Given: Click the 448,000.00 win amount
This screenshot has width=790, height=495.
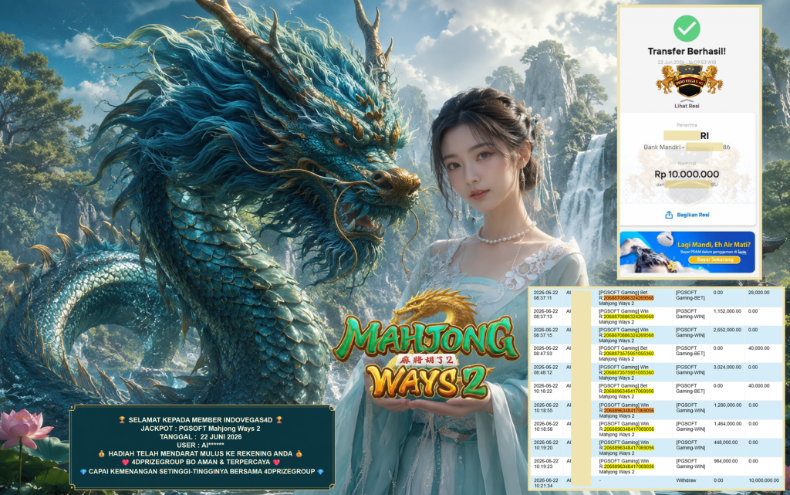Looking at the screenshot, I should pyautogui.click(x=726, y=442).
